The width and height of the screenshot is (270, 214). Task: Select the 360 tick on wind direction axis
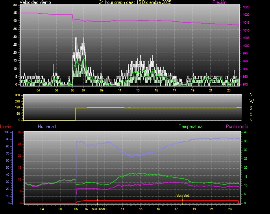click(x=17, y=95)
